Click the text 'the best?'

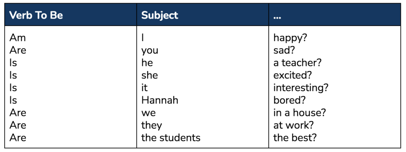click(x=295, y=138)
